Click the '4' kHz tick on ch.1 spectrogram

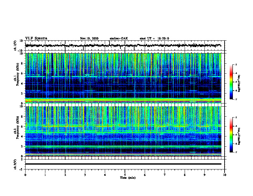pyautogui.click(x=22, y=84)
